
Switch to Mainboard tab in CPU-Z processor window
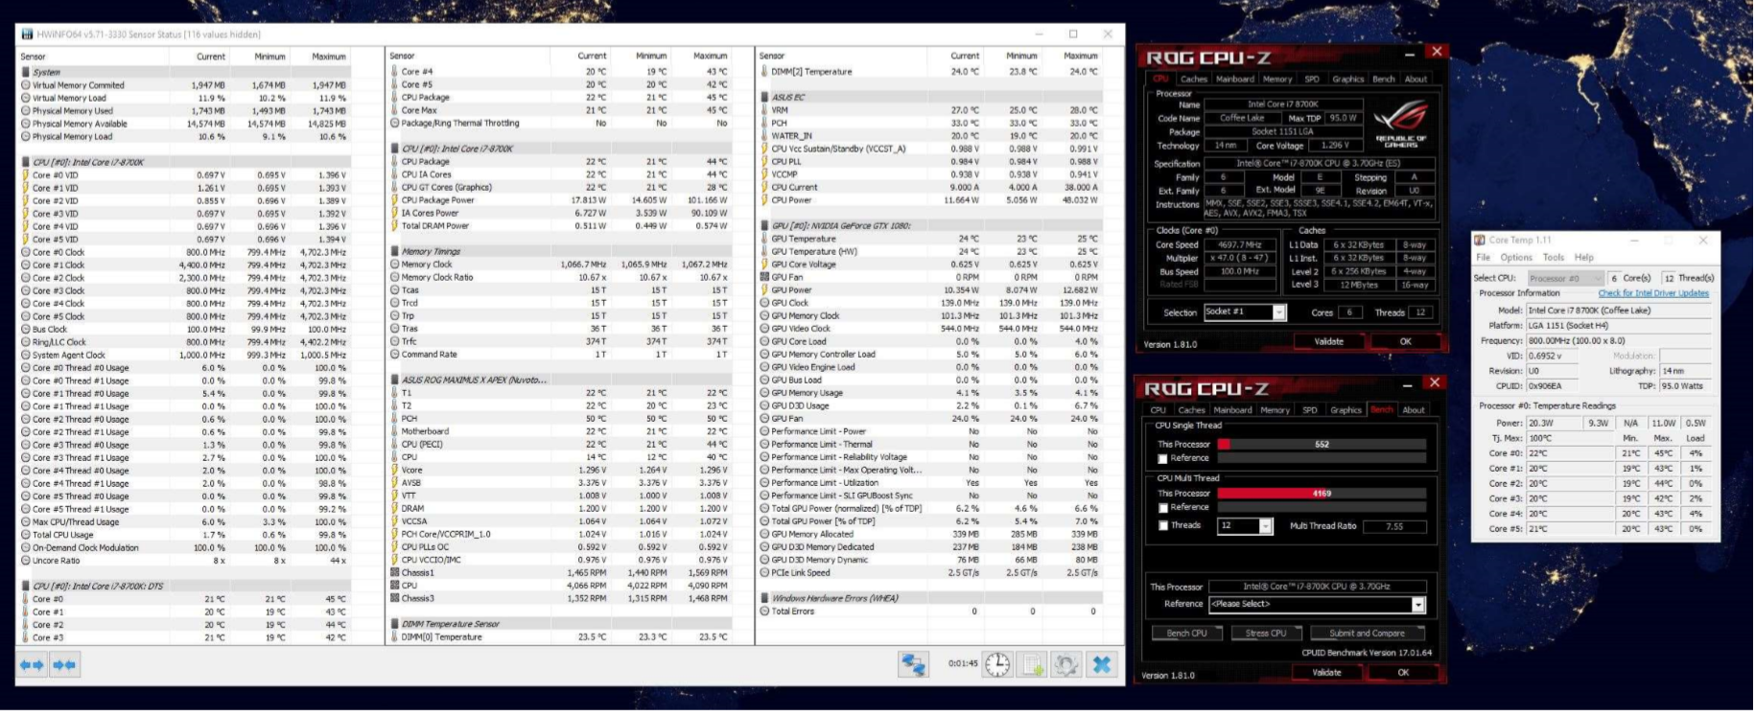pos(1234,80)
